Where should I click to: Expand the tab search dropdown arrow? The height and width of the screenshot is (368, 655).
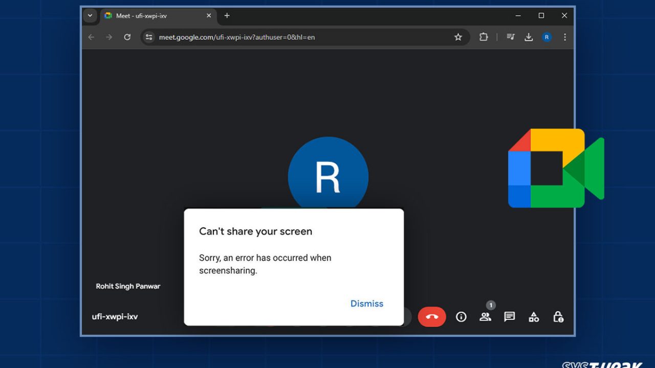point(90,16)
